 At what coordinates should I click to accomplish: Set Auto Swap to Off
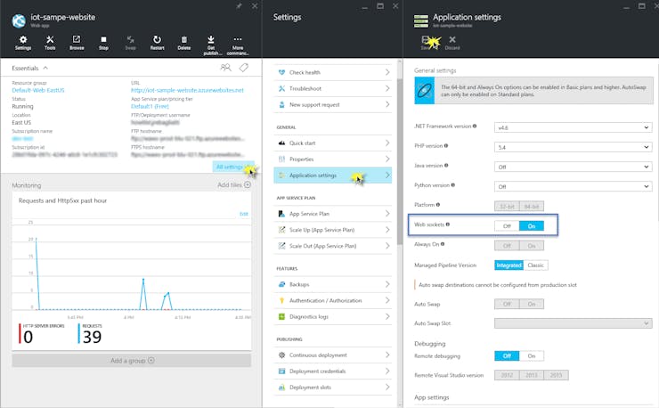click(x=507, y=304)
